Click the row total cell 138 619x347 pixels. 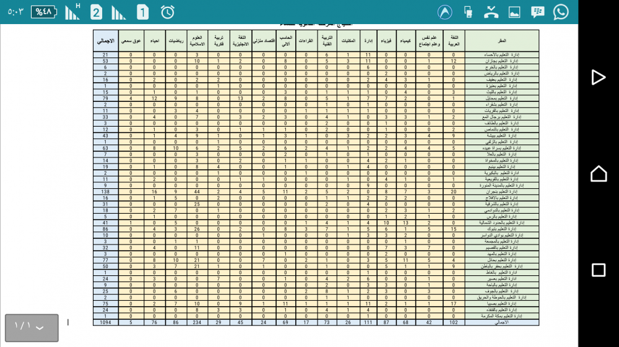pos(105,192)
